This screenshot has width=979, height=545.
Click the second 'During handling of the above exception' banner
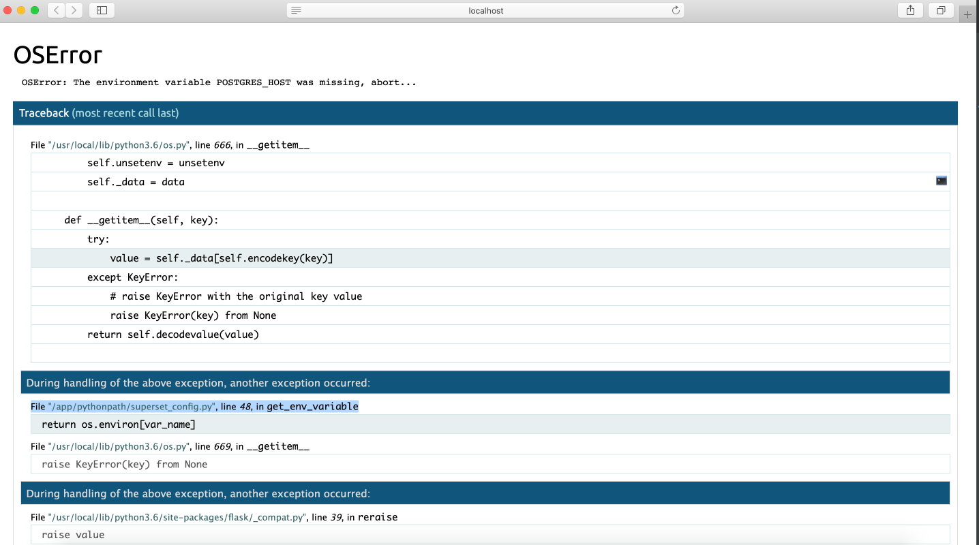tap(485, 493)
